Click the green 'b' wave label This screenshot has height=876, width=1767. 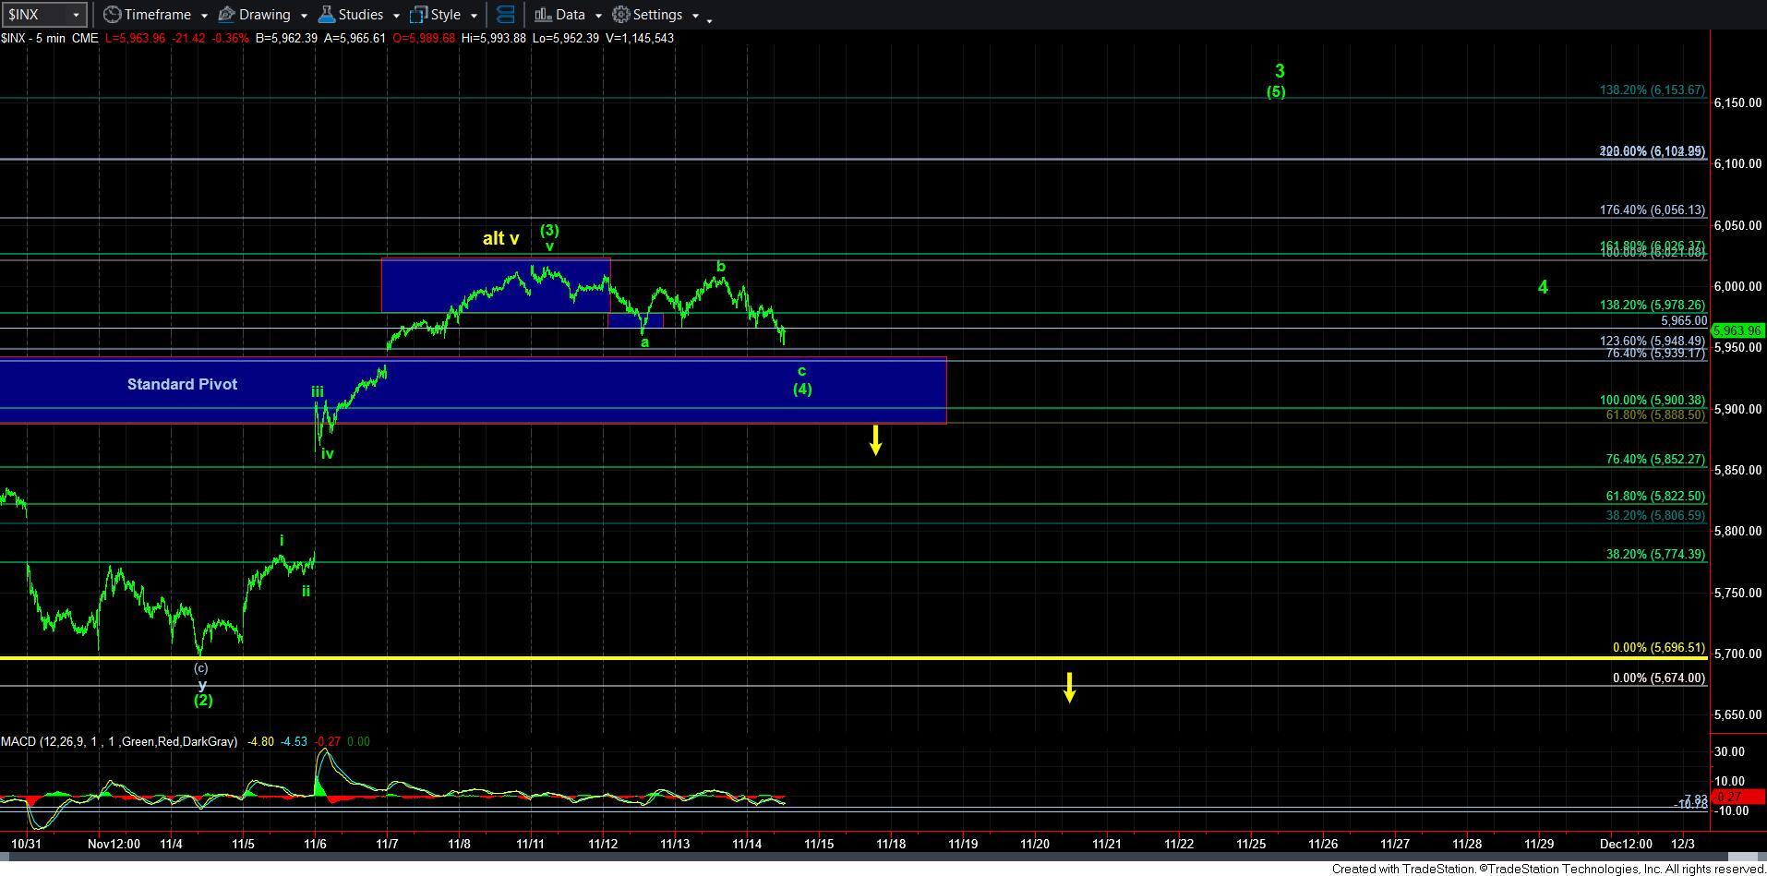(x=721, y=267)
